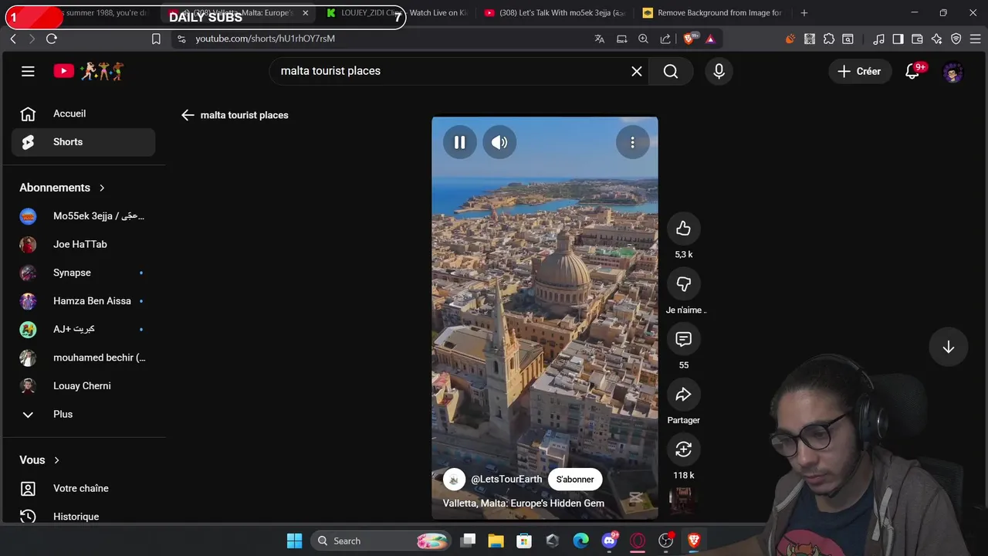Open the Short's three-dot options menu

point(632,142)
